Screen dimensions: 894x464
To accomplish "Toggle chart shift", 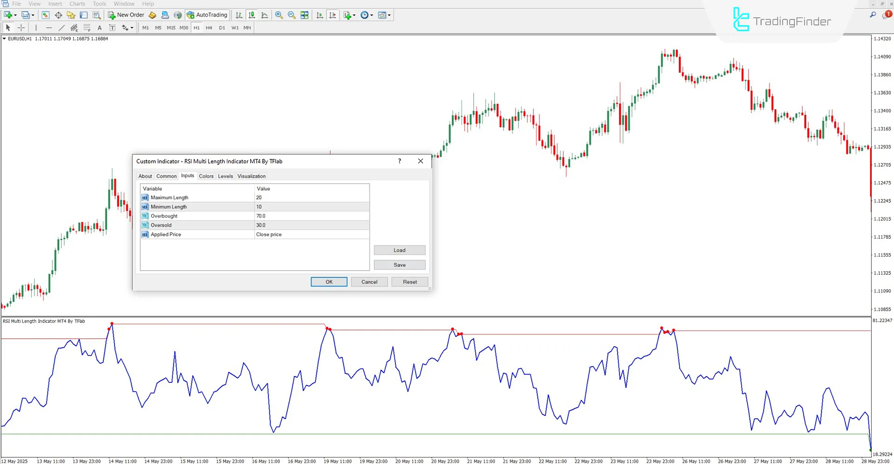I will coord(333,15).
